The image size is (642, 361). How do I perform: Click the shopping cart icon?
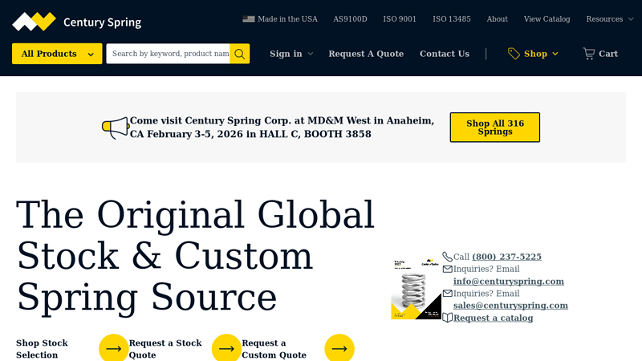(589, 54)
